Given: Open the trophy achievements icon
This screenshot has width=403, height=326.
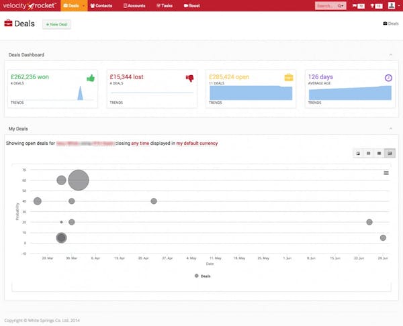Looking at the screenshot, I should (x=372, y=6).
